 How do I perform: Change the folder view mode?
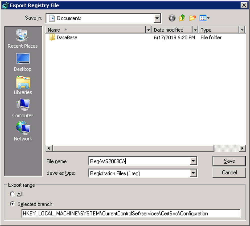tap(203, 18)
